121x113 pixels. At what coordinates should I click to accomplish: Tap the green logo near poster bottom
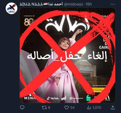click(x=88, y=98)
